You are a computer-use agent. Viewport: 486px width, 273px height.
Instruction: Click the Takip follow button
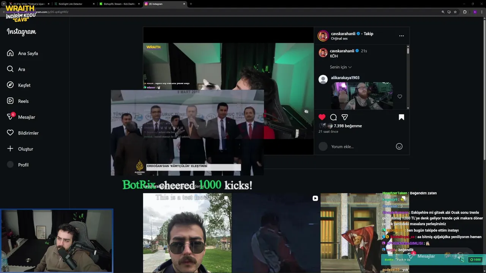coord(368,34)
